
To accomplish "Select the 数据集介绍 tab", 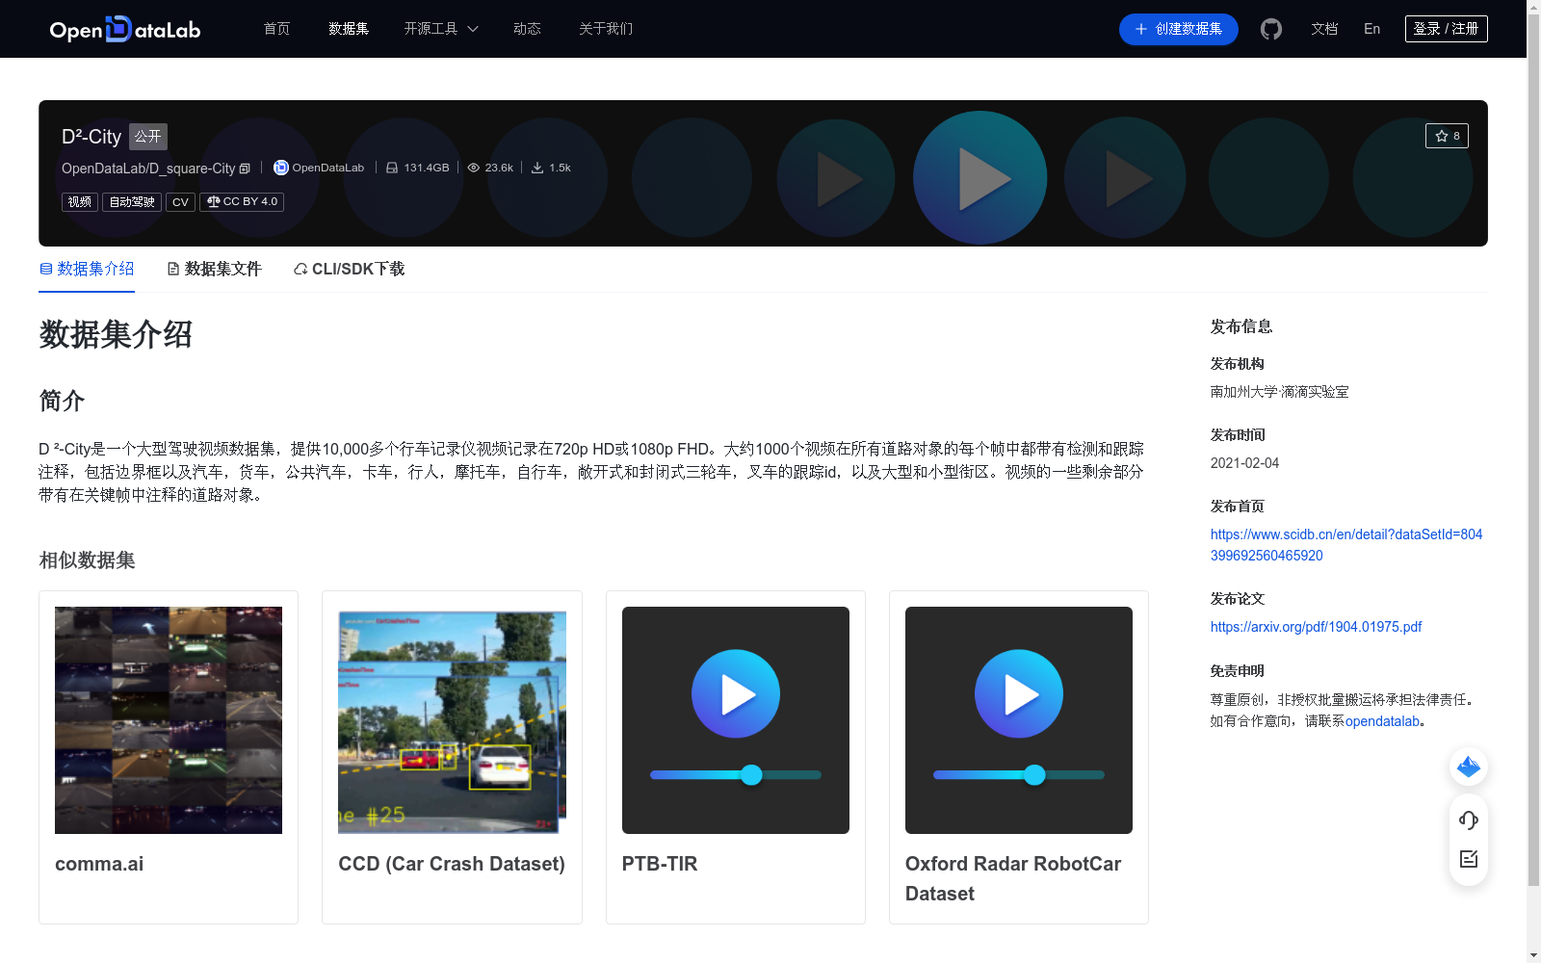I will coord(87,269).
